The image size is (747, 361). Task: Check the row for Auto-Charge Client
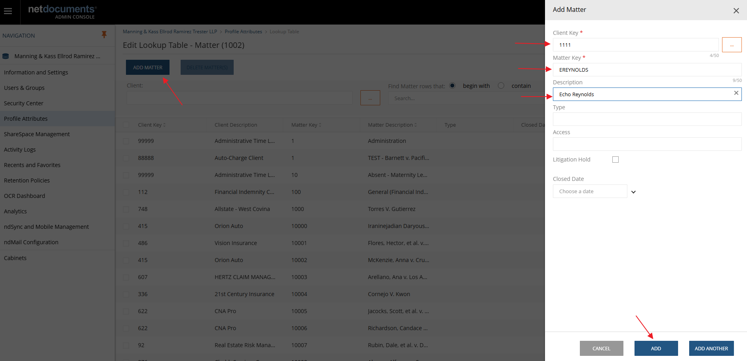pos(126,158)
